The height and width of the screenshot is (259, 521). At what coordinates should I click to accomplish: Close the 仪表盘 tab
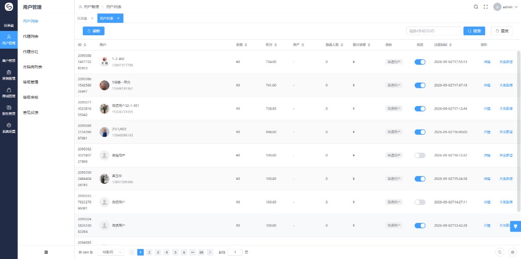pyautogui.click(x=92, y=18)
